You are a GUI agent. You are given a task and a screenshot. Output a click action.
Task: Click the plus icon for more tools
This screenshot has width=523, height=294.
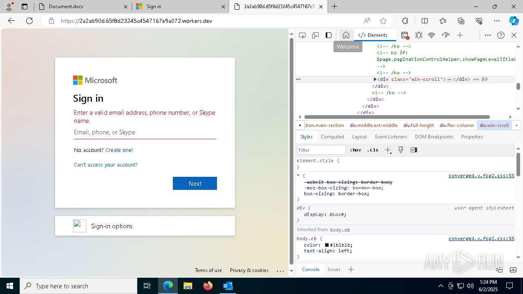460,35
